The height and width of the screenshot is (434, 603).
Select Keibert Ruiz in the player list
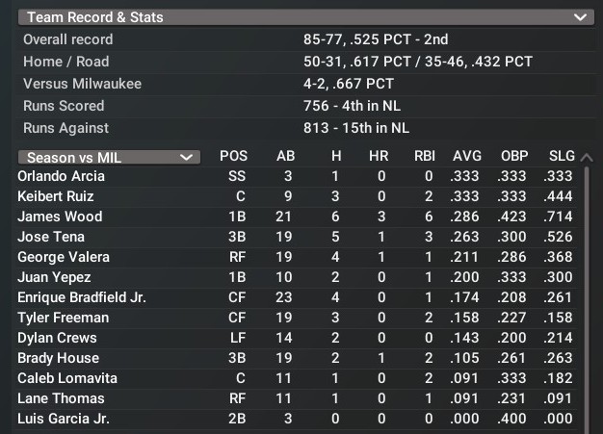55,196
